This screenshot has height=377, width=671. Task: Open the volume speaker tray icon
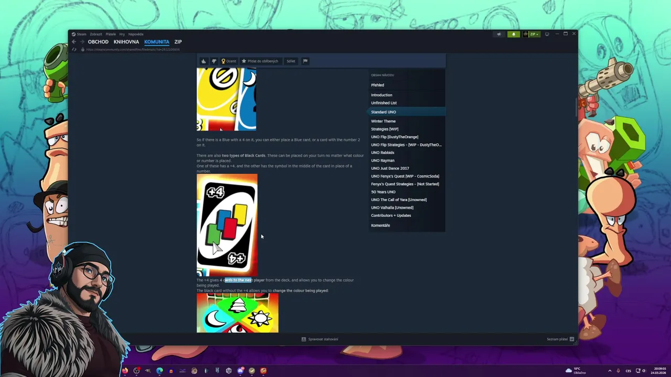(x=644, y=371)
